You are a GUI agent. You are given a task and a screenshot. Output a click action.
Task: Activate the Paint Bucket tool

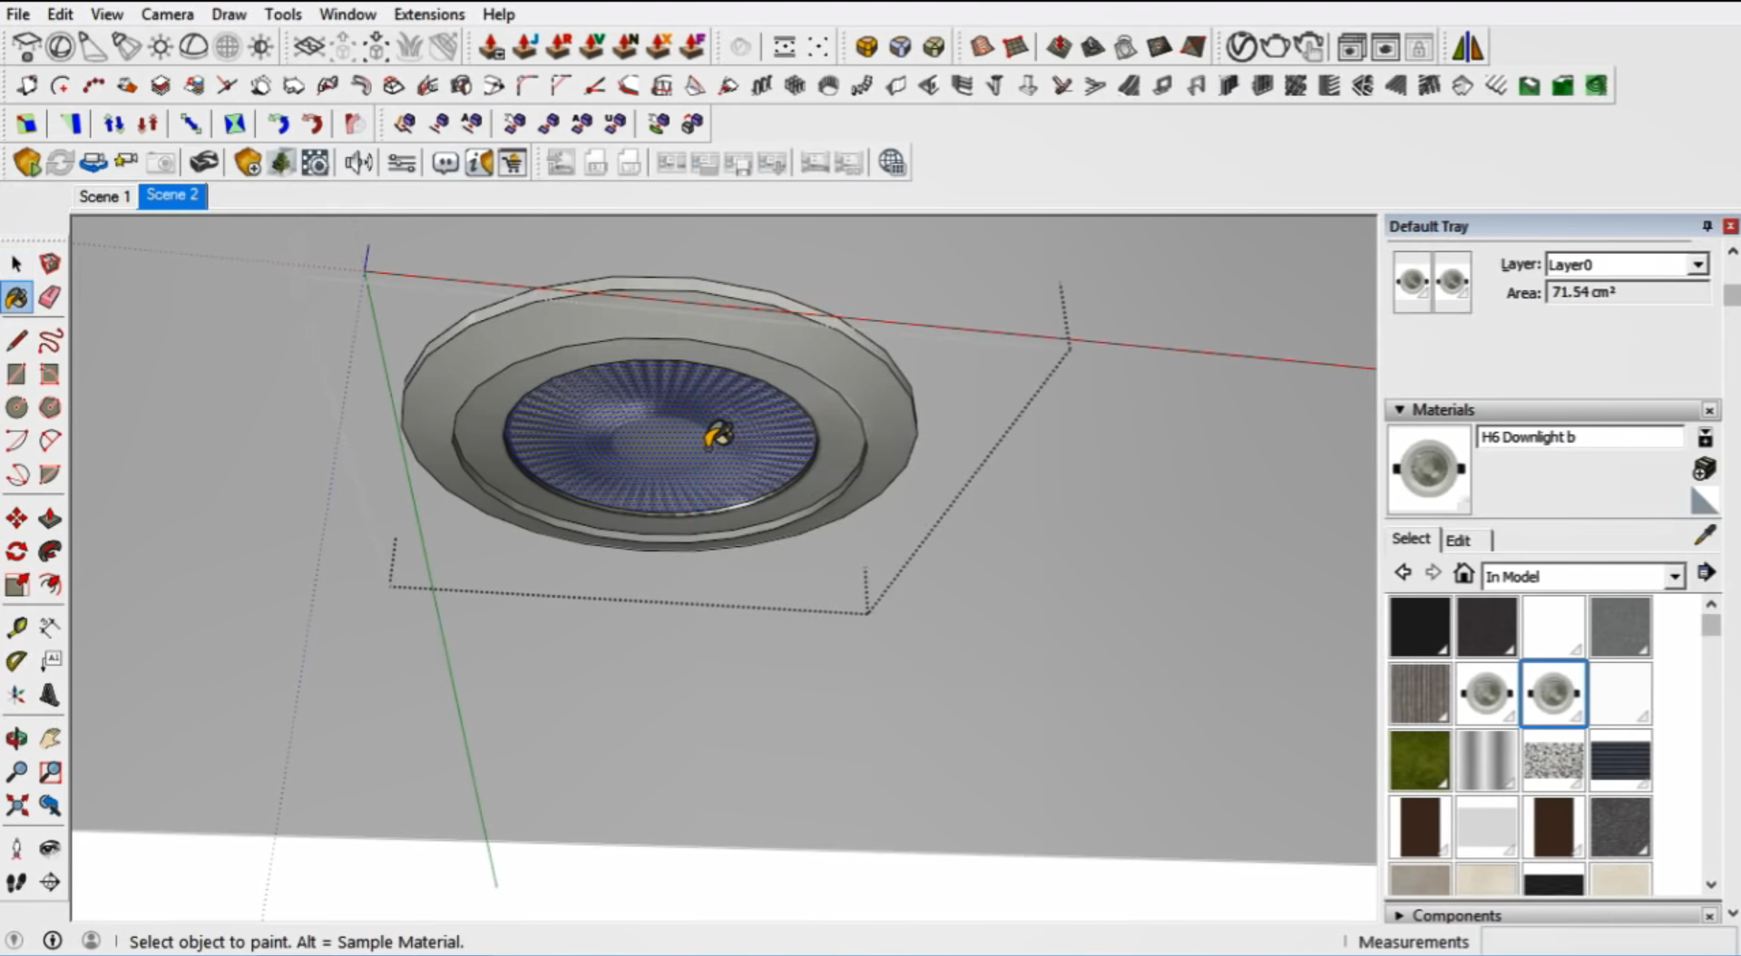(x=16, y=298)
